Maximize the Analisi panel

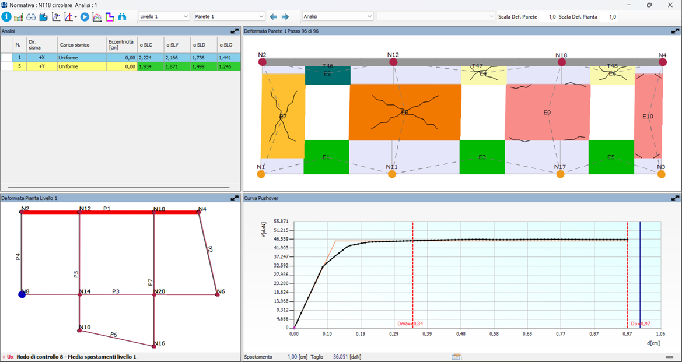pos(235,31)
